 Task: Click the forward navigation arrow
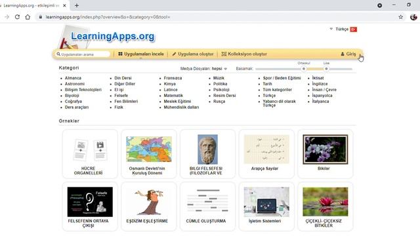click(7, 17)
